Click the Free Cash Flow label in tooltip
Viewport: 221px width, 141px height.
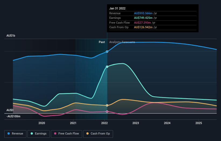120,23
